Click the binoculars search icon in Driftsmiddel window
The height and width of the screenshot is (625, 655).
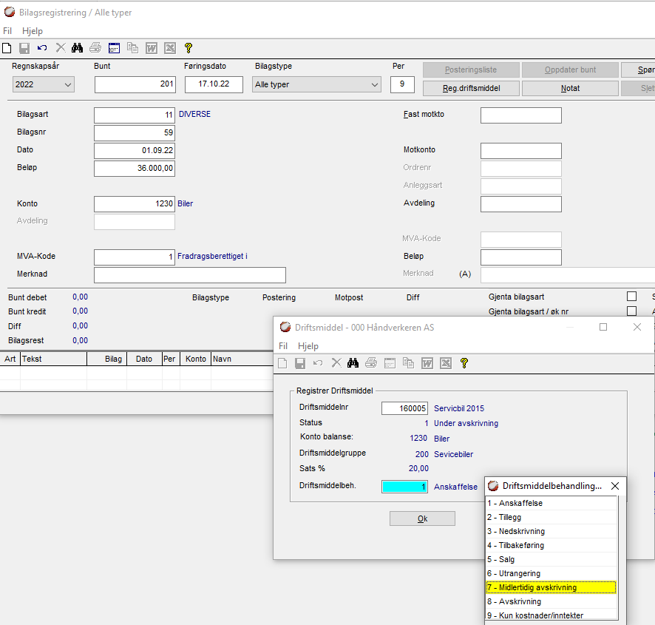pyautogui.click(x=353, y=363)
